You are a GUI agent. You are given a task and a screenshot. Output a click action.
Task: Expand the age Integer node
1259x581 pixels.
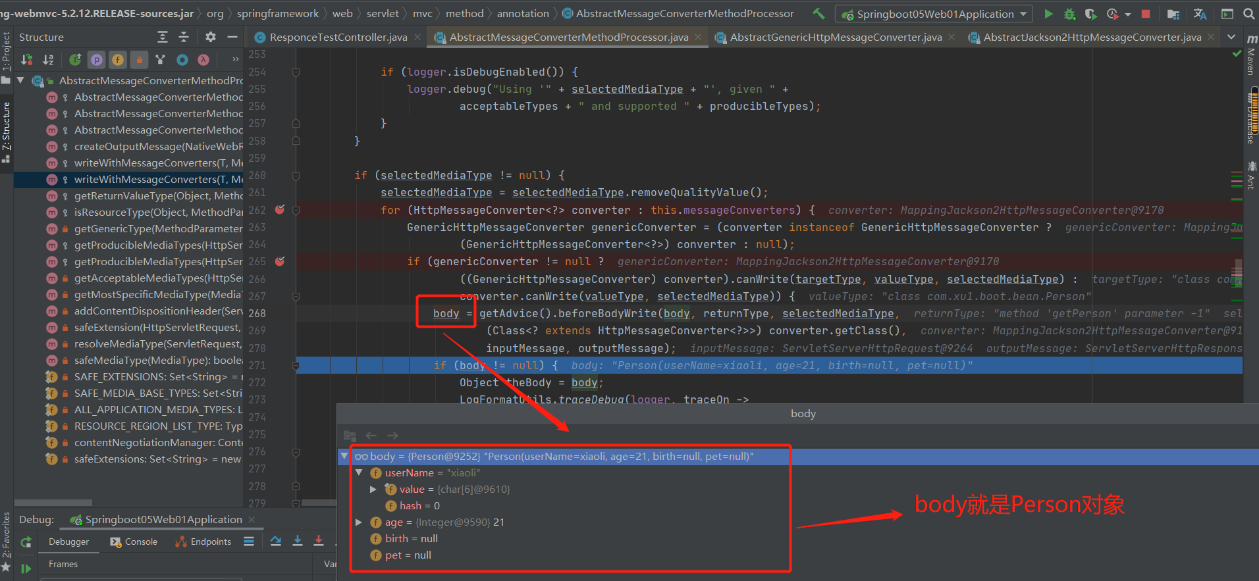(x=359, y=522)
